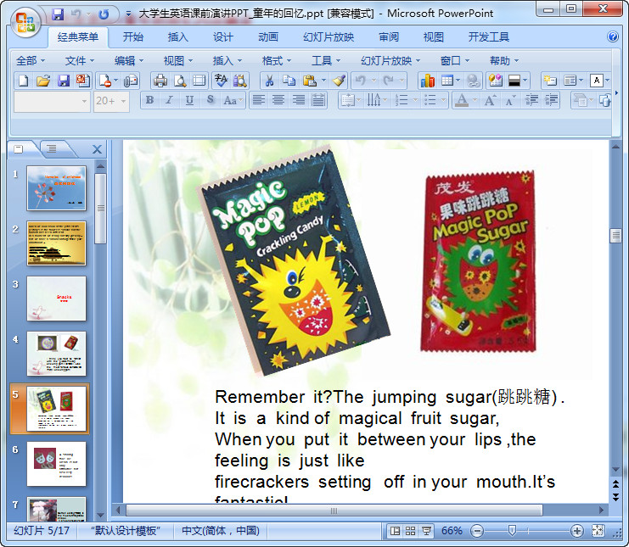Toggle bold formatting

(150, 101)
